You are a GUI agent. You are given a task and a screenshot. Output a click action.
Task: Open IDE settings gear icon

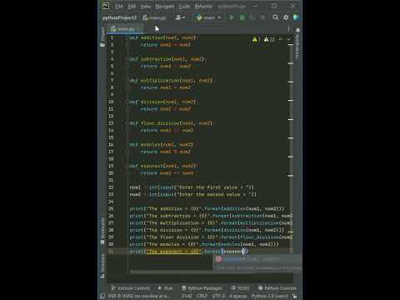click(x=286, y=17)
